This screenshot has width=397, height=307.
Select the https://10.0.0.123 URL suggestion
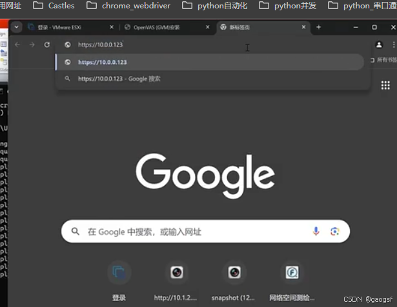click(x=210, y=62)
